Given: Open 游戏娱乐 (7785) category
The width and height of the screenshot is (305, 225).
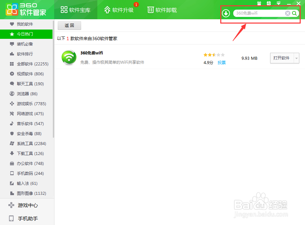Looking at the screenshot, I should click(x=26, y=104).
